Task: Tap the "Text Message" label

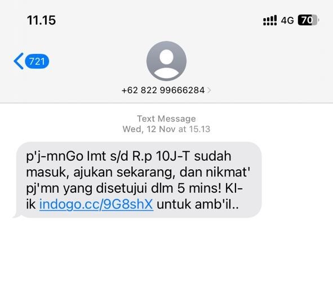Action: click(166, 119)
